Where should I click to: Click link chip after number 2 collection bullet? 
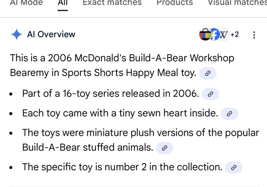pos(234,168)
